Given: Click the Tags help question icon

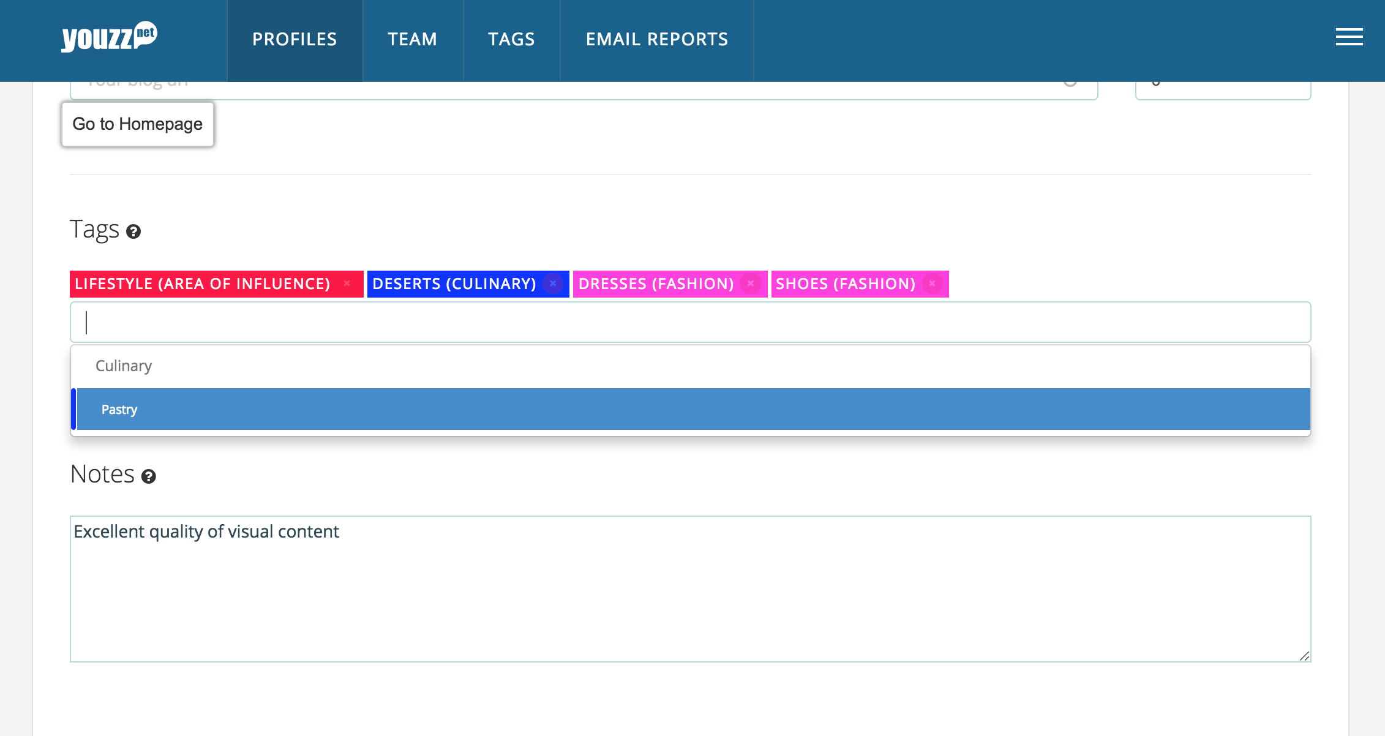Looking at the screenshot, I should (133, 231).
